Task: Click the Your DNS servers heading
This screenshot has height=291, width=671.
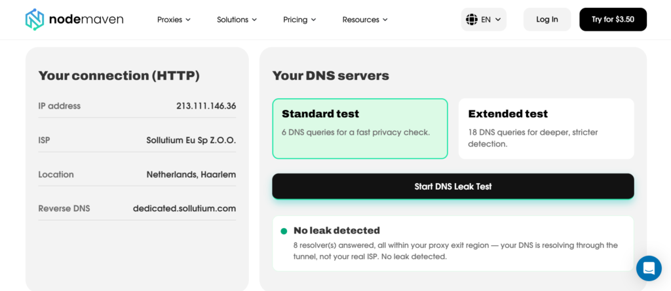Action: coord(331,76)
